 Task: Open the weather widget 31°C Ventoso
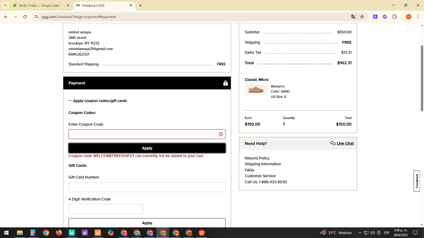tap(336, 233)
